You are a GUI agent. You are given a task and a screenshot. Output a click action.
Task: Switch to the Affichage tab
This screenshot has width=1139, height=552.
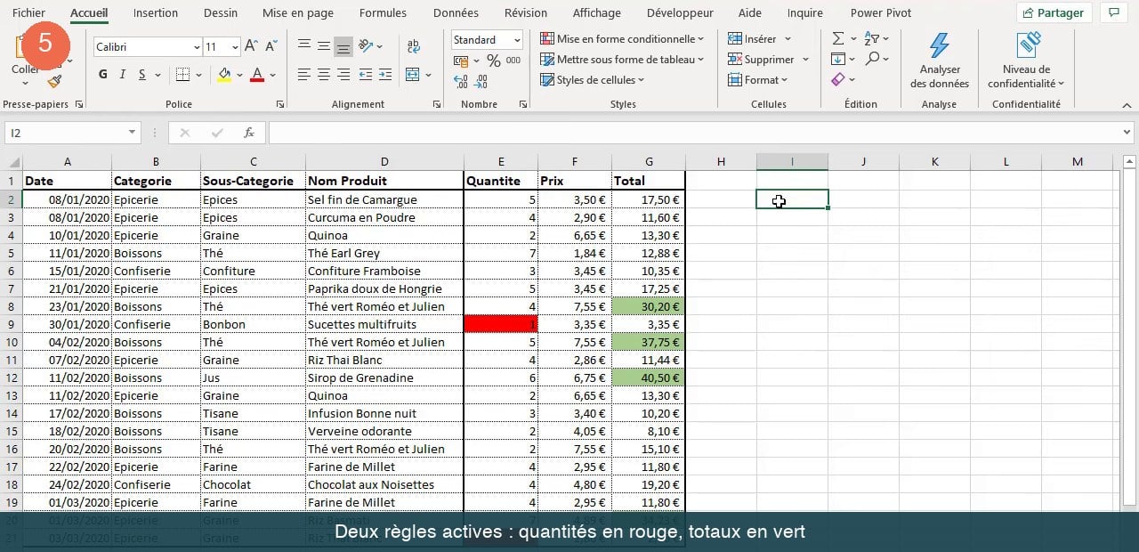[x=596, y=13]
